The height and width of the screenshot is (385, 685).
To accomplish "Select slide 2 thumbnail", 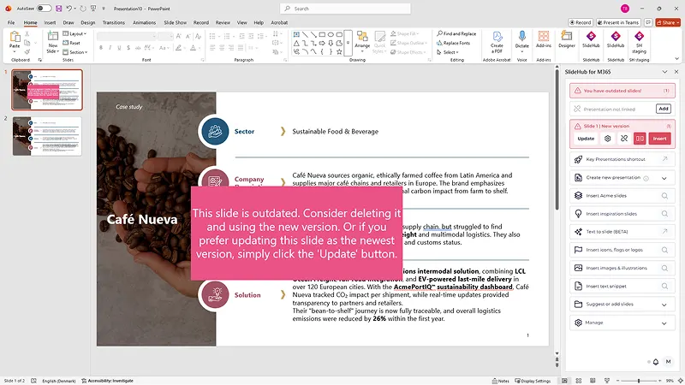I will click(x=47, y=136).
